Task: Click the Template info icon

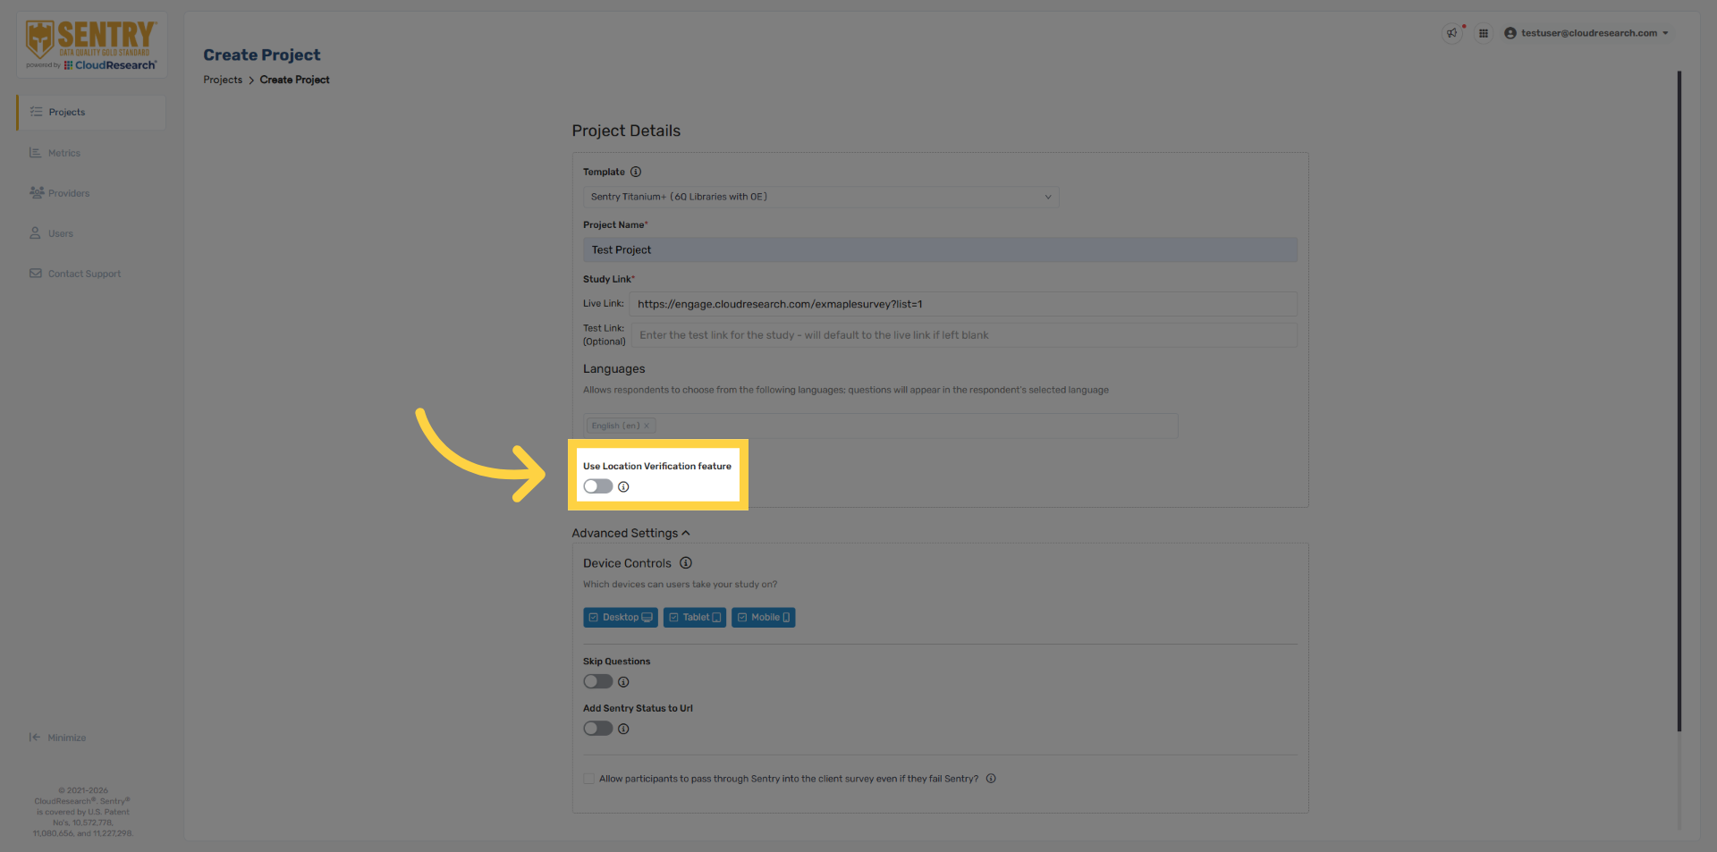Action: (x=636, y=172)
